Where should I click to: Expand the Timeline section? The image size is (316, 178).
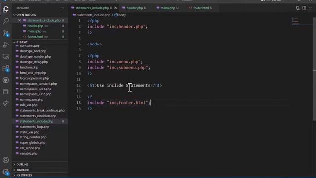click(x=23, y=170)
